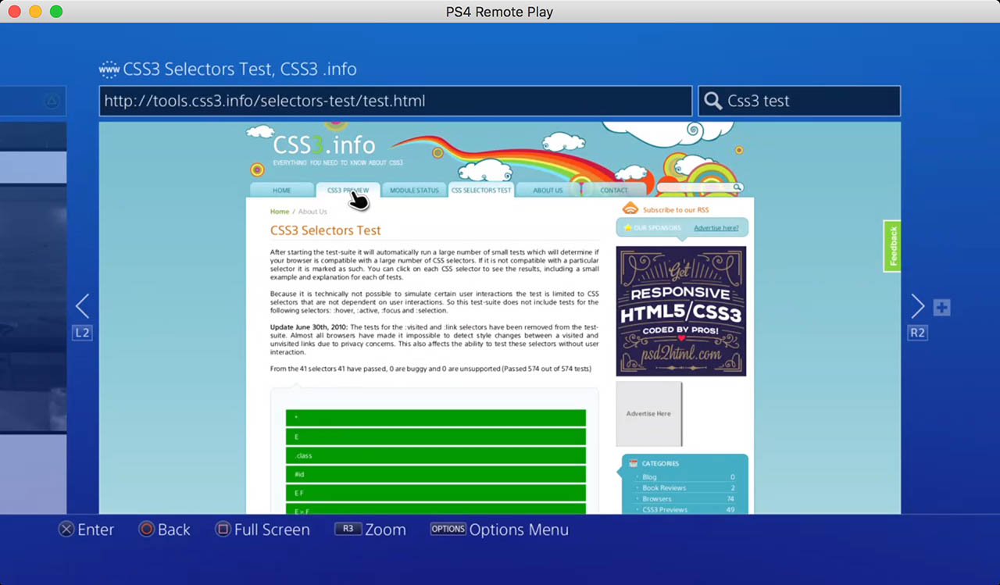Open the HOME tab on website
1000x585 pixels.
point(282,191)
